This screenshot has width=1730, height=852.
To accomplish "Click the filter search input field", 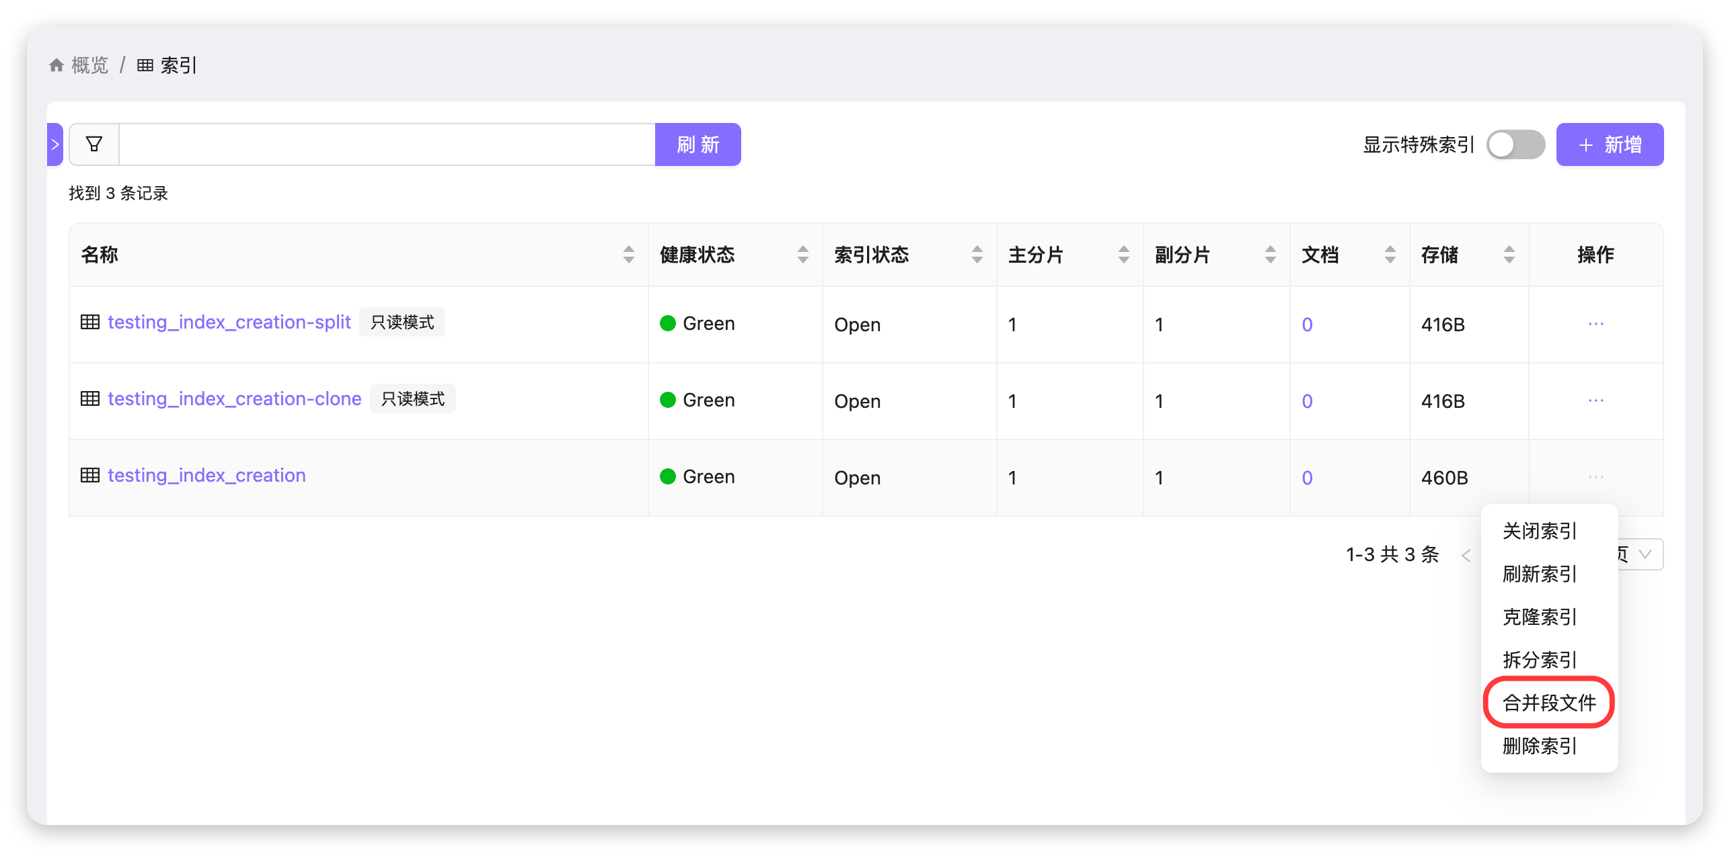I will point(387,144).
